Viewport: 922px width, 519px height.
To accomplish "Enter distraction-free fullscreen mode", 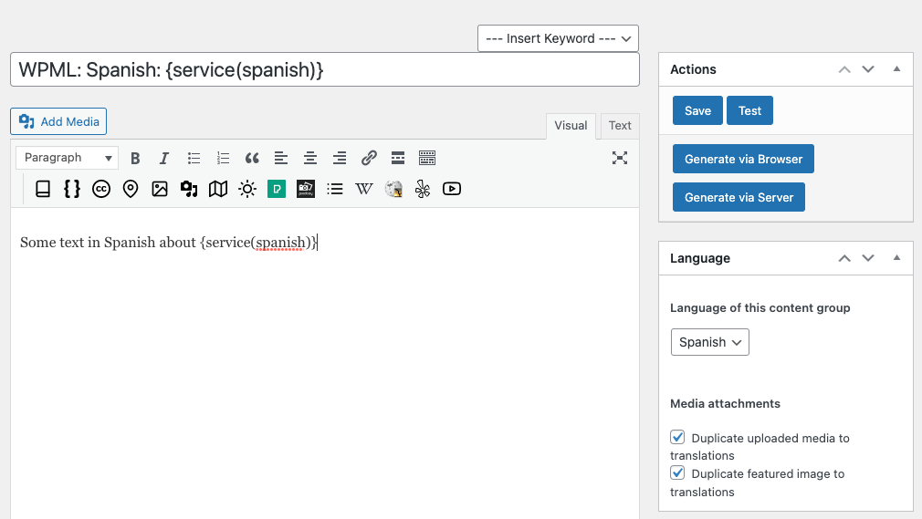I will (x=619, y=158).
